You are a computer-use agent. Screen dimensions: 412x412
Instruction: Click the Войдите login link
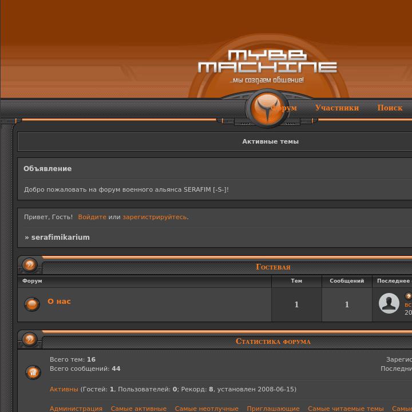pos(92,217)
